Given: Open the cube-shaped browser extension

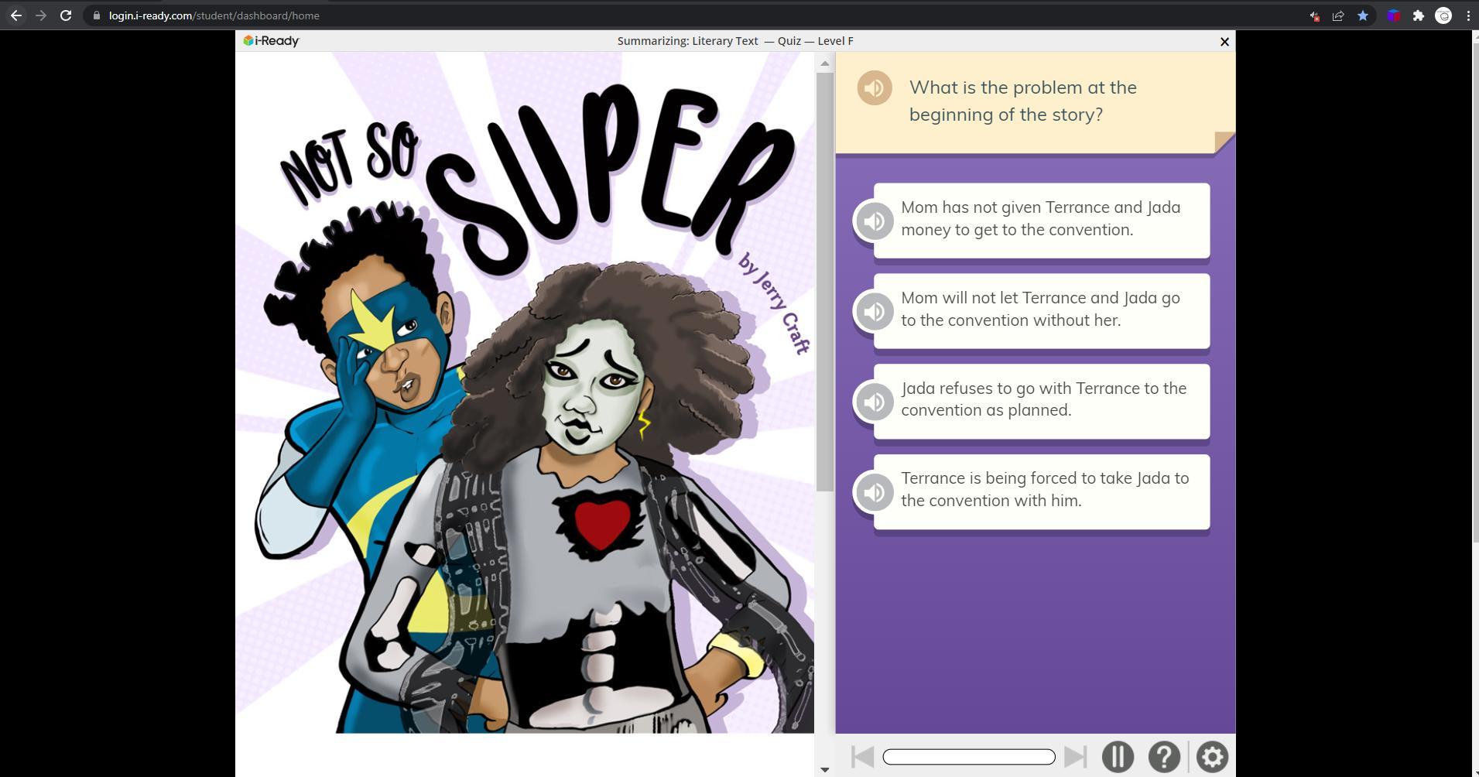Looking at the screenshot, I should click(x=1394, y=15).
